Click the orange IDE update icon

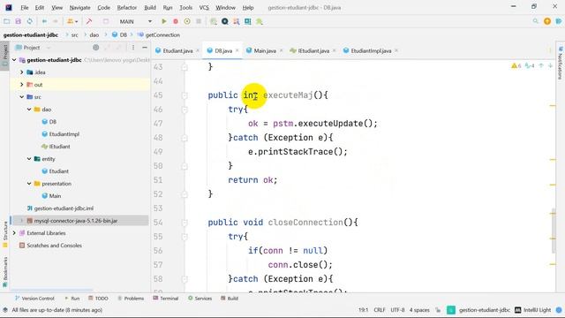pyautogui.click(x=547, y=21)
